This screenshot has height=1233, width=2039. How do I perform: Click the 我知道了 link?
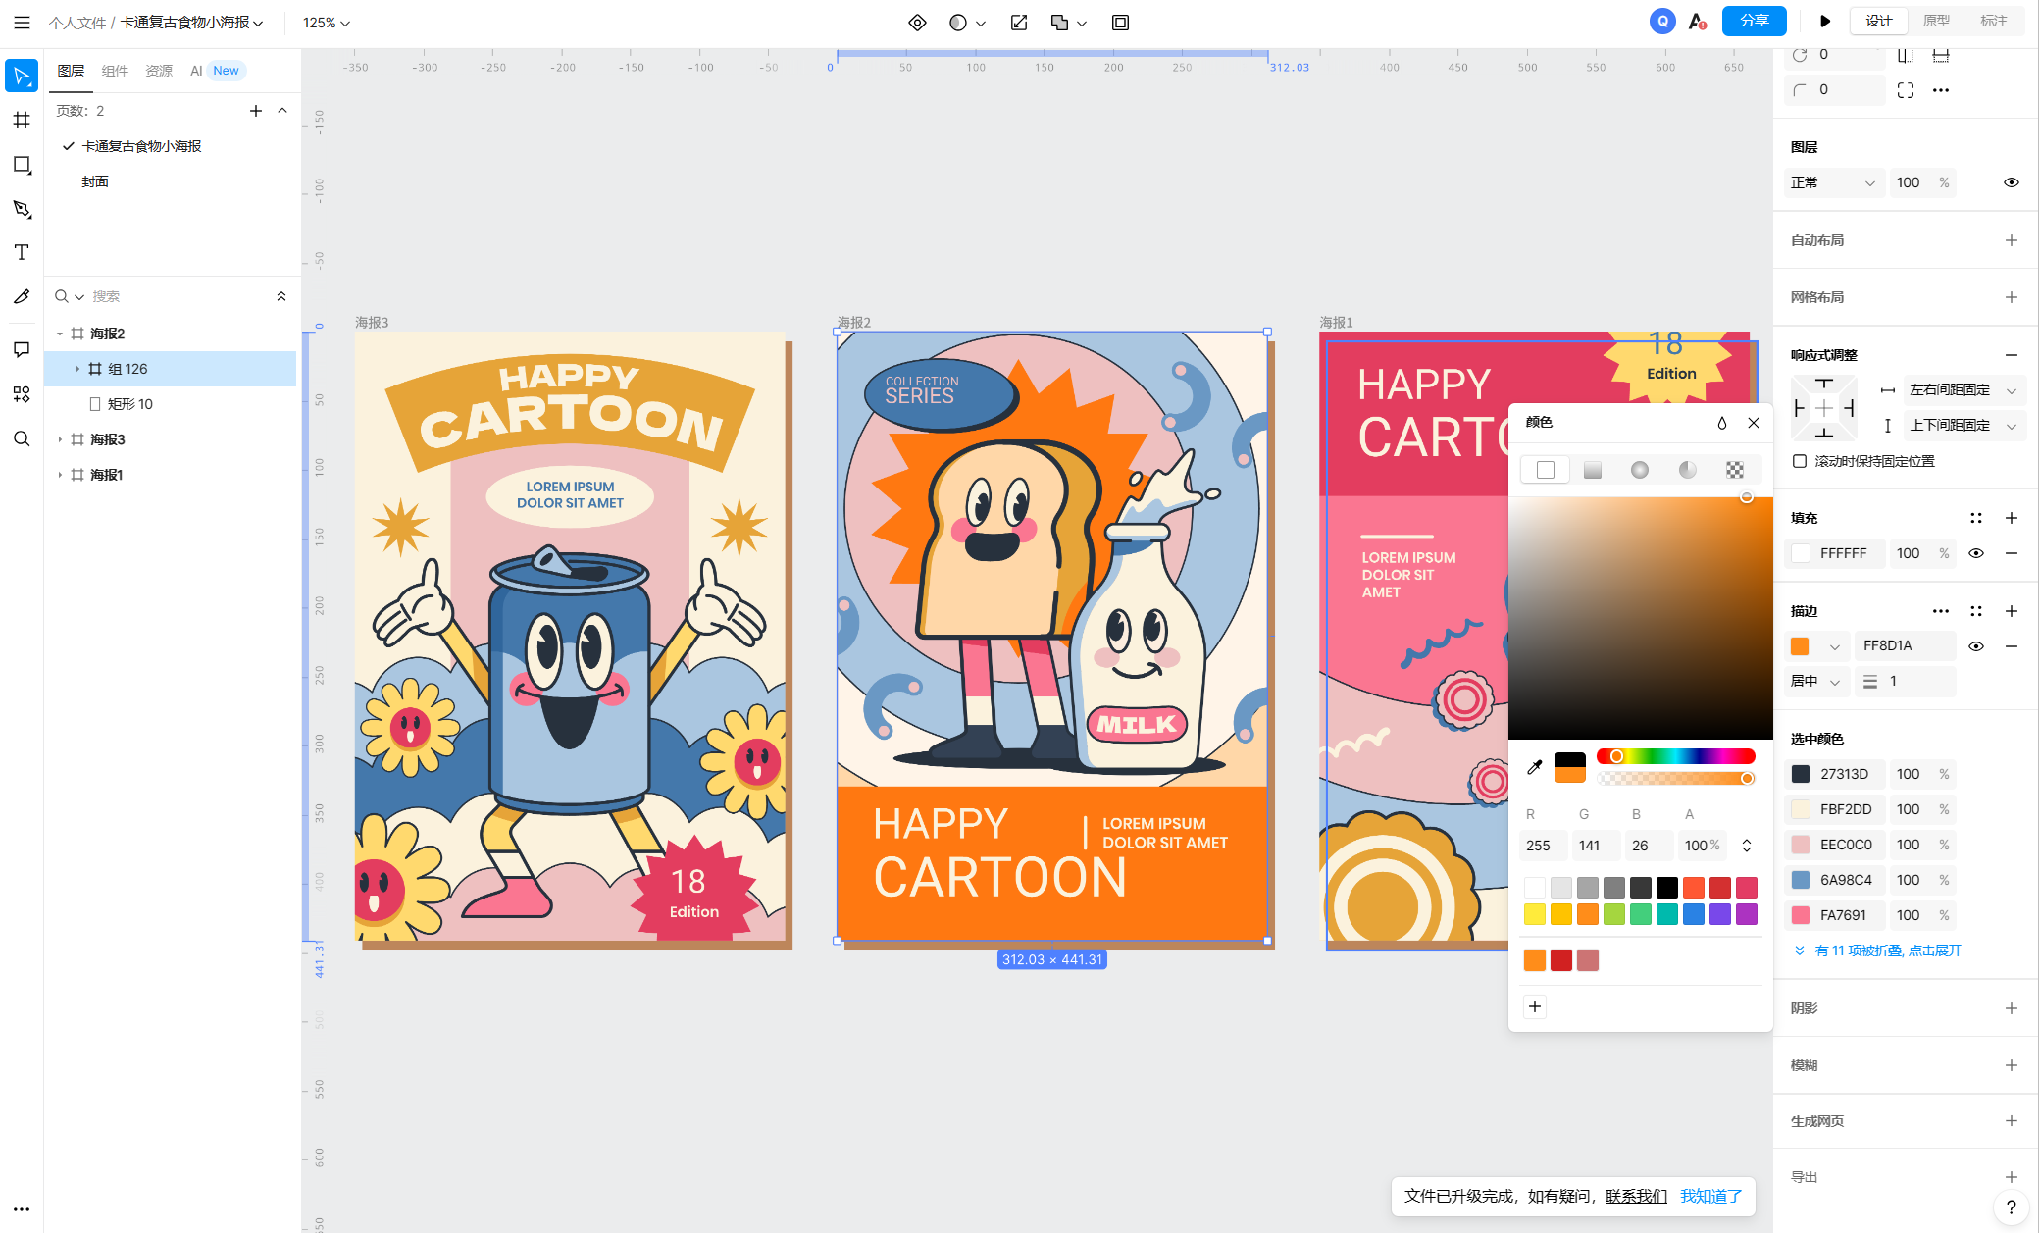point(1710,1196)
